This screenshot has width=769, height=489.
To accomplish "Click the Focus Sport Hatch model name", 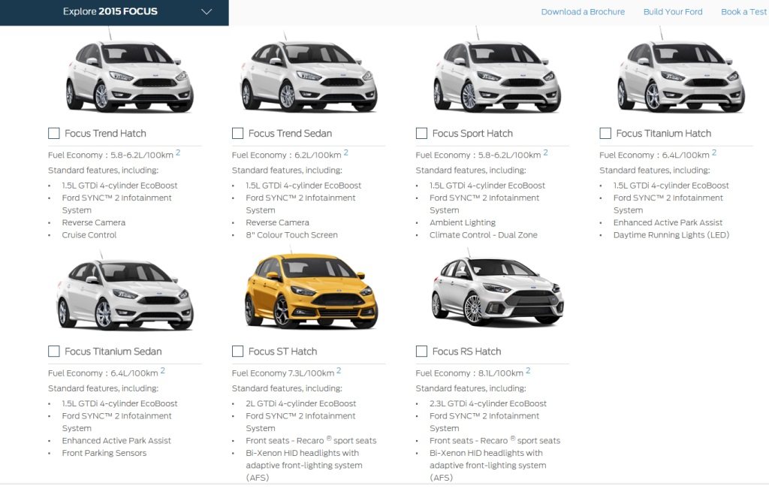I will [472, 134].
